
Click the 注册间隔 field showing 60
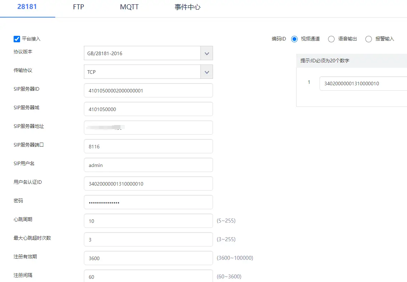point(148,276)
